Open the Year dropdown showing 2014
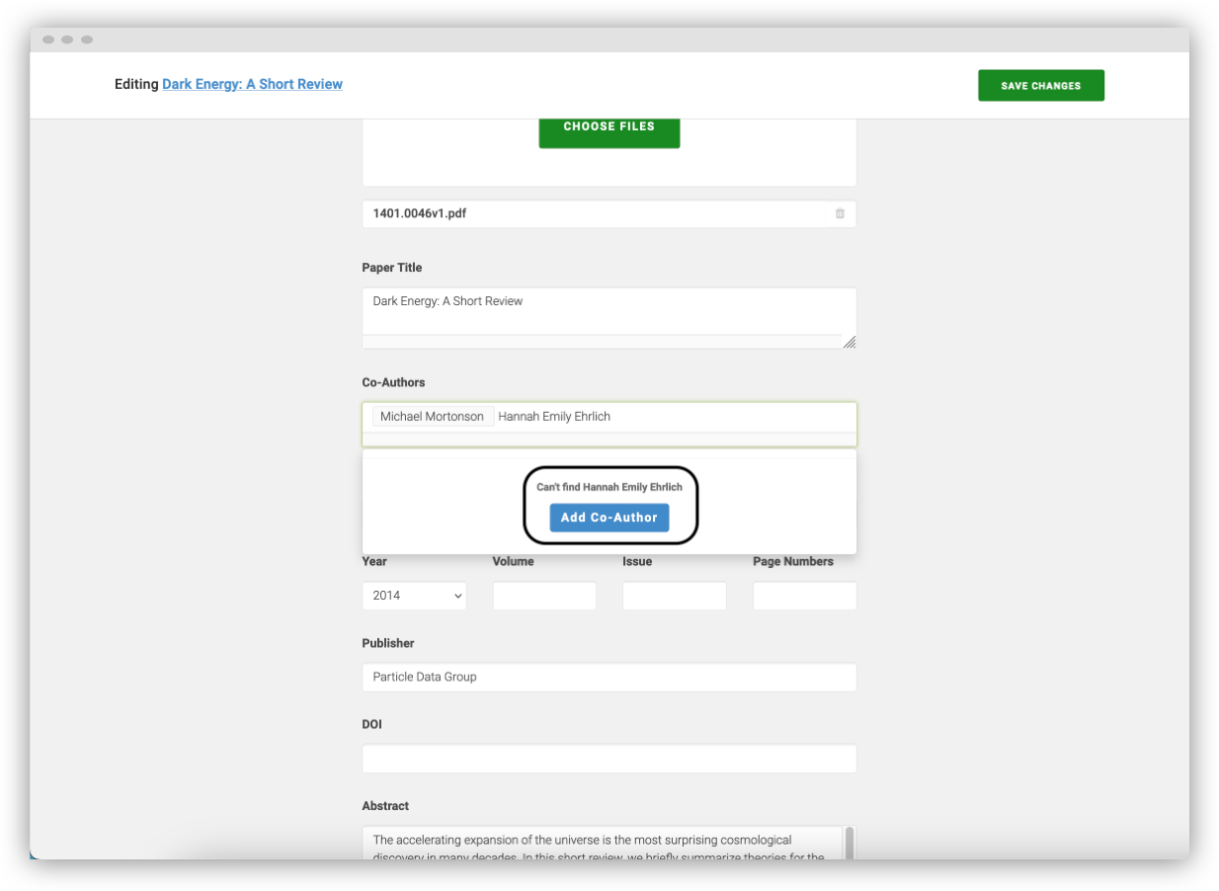Screen dimensions: 1219x891 413,596
